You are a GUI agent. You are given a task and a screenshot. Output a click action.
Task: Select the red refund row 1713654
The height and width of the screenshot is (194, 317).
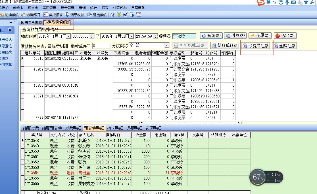pos(135,173)
